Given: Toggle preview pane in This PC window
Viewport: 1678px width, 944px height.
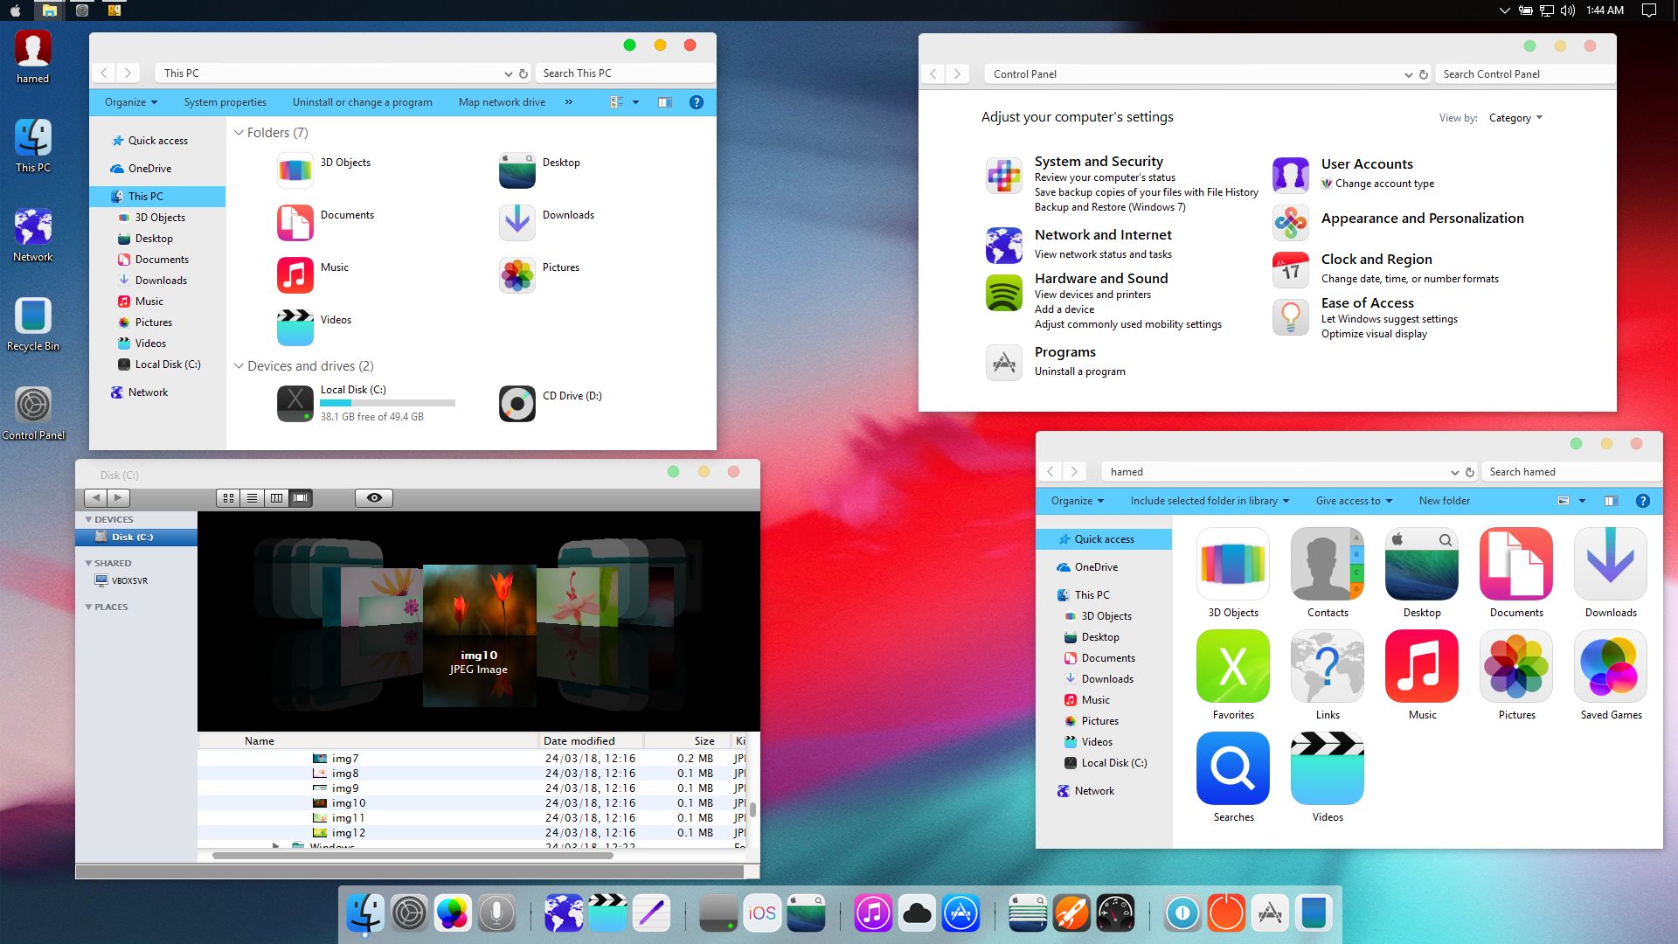Looking at the screenshot, I should pyautogui.click(x=664, y=102).
